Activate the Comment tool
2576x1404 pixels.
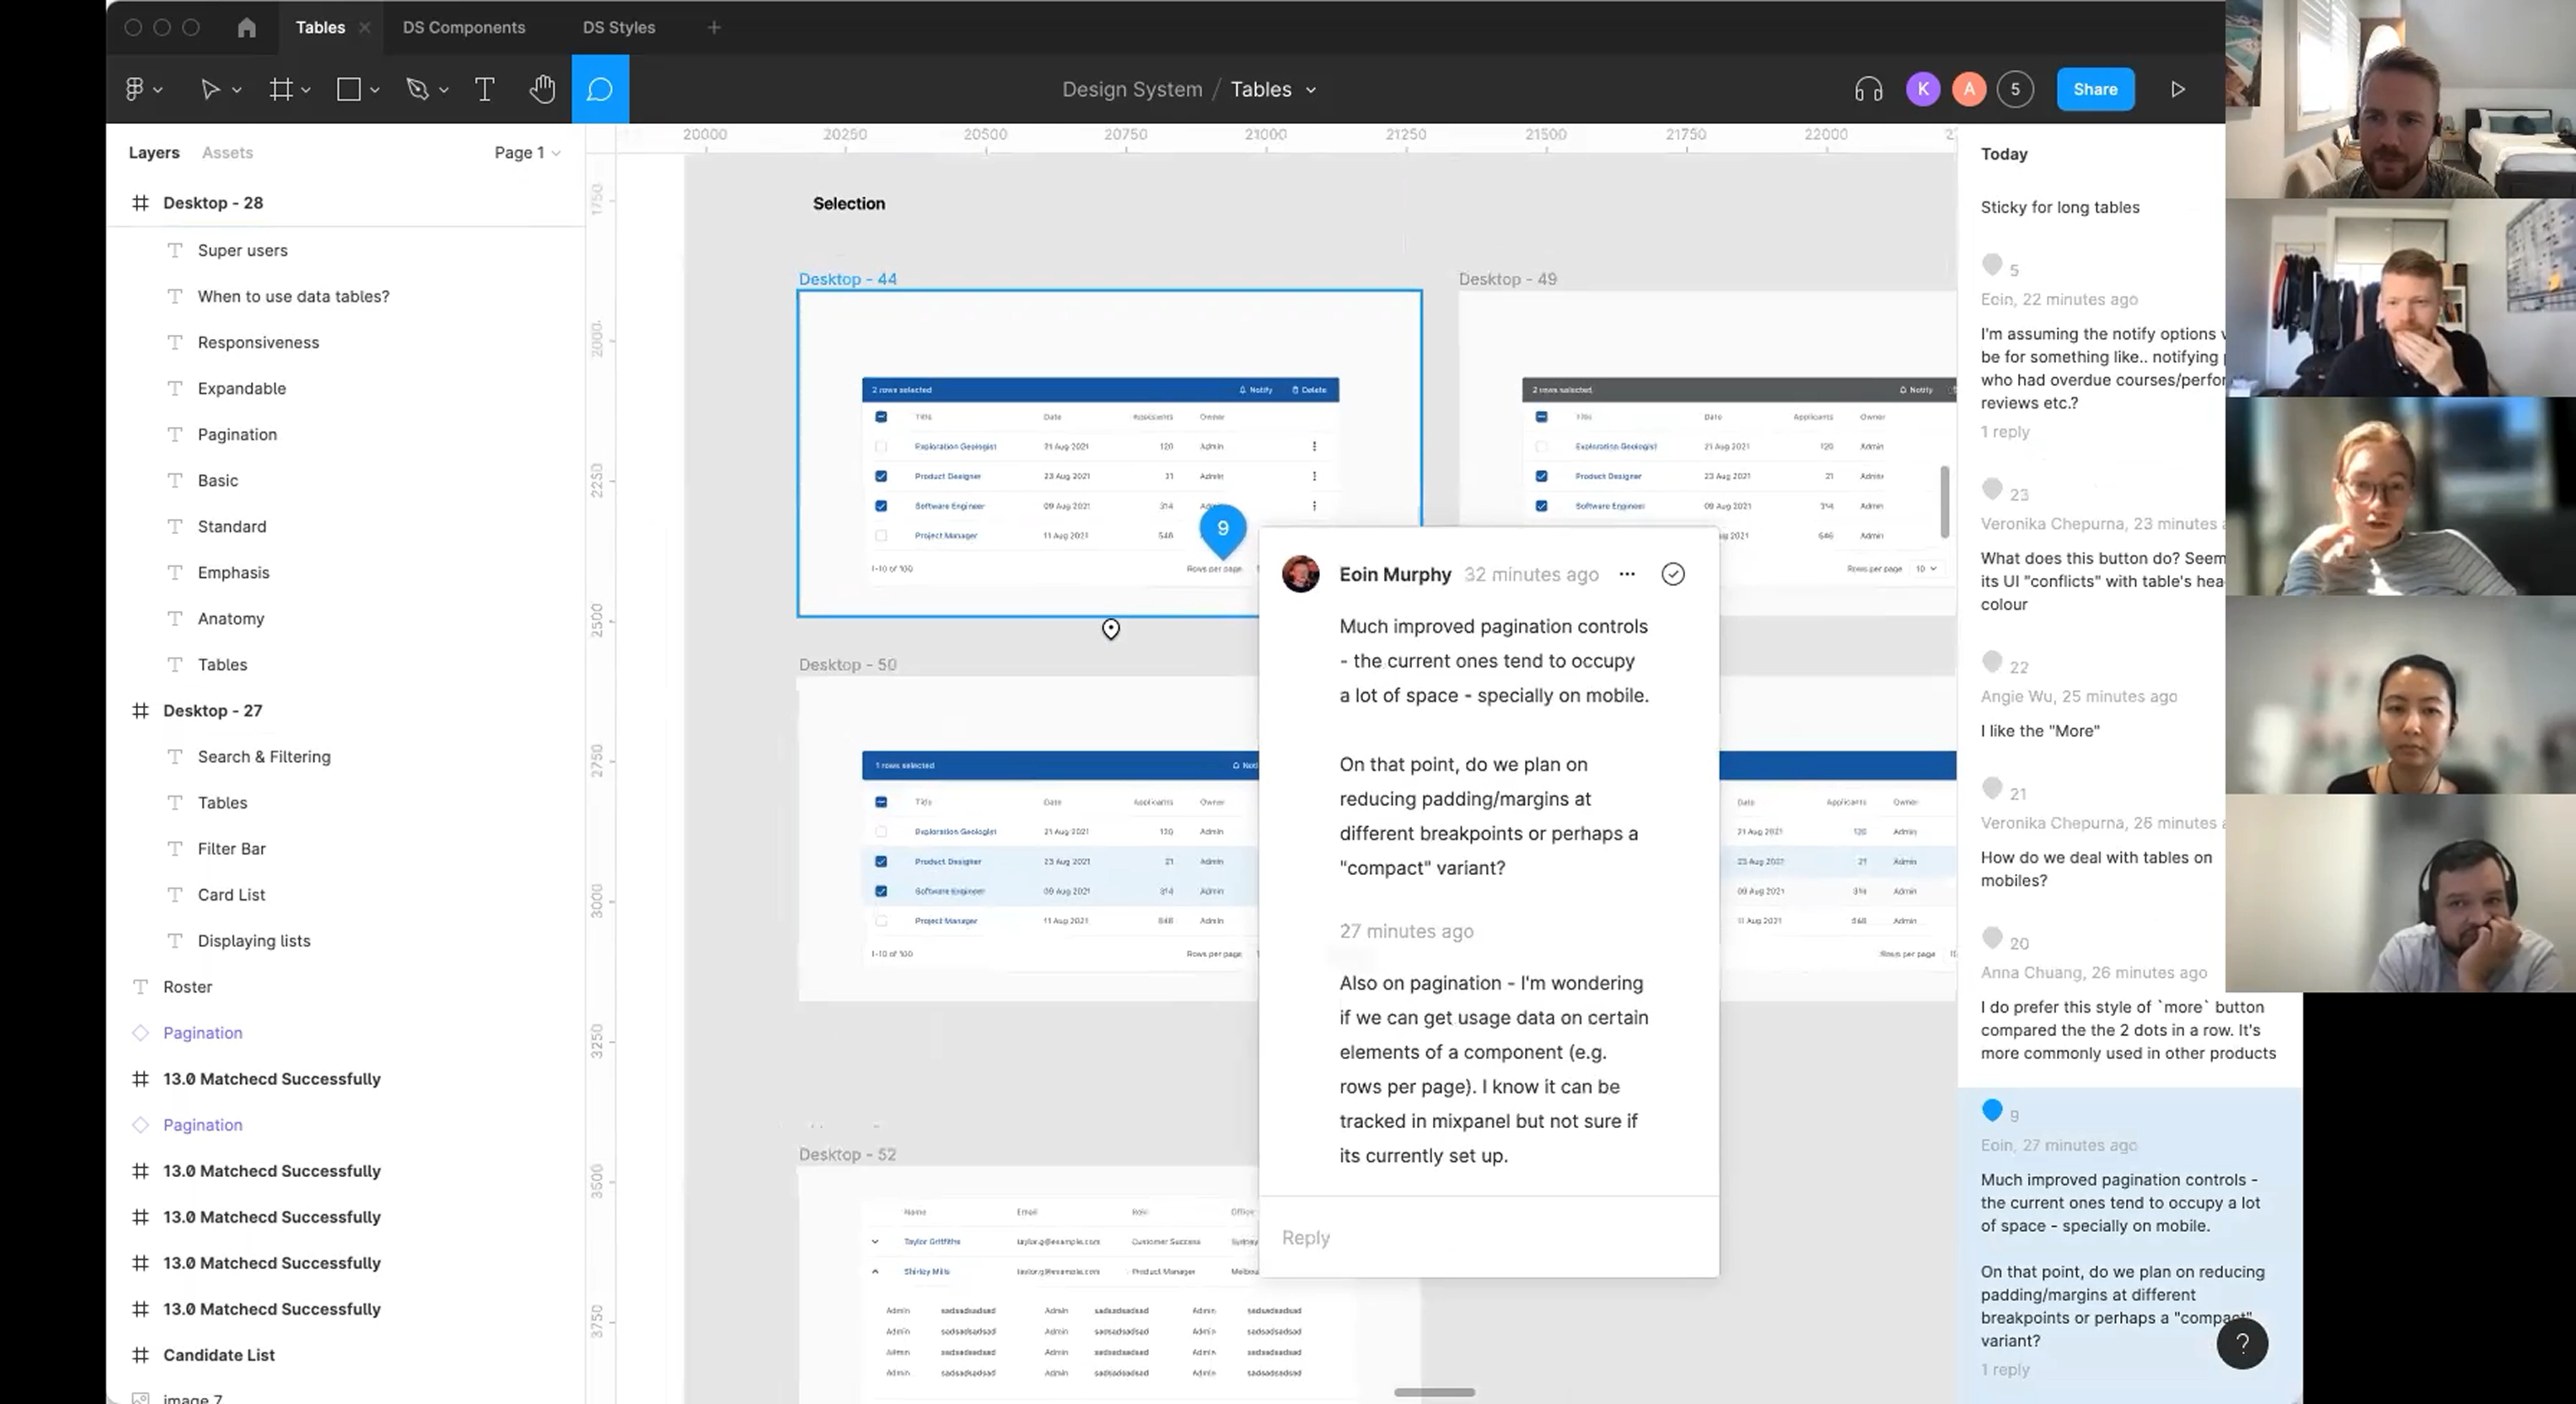coord(600,89)
